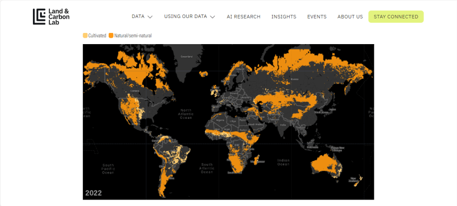The image size is (457, 206).
Task: Open the INSIGHTS page
Action: pyautogui.click(x=284, y=16)
